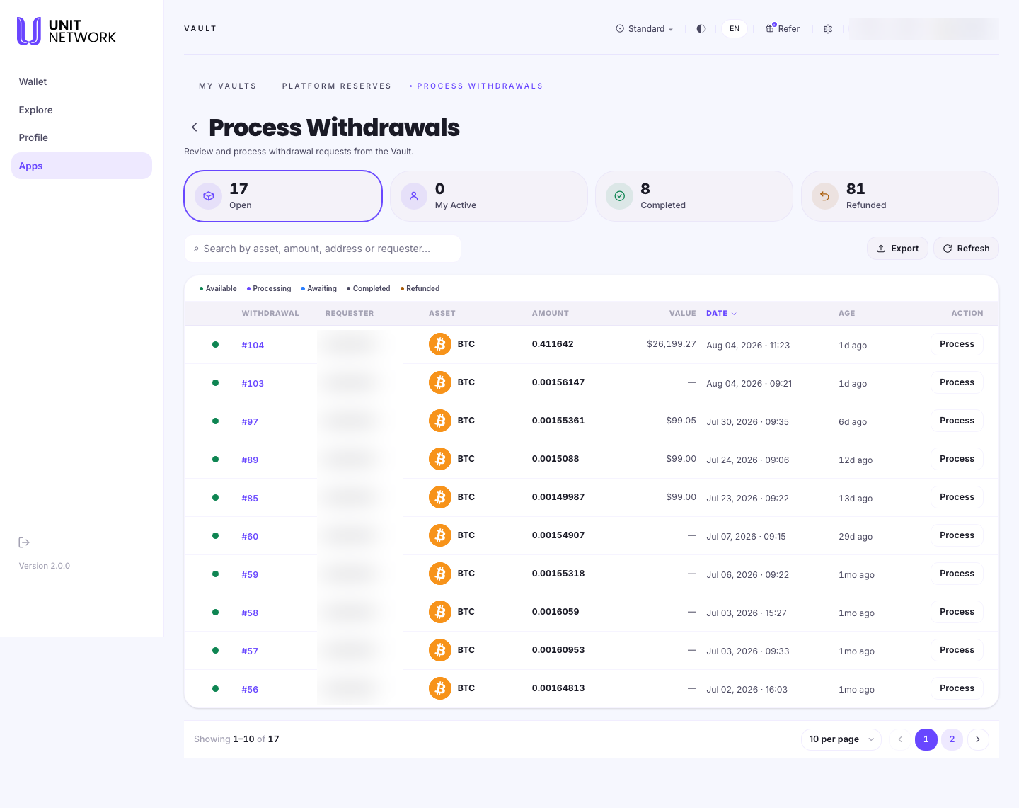
Task: Toggle the dark mode theme icon
Action: (x=701, y=29)
